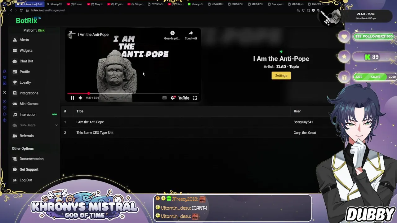Open the Widgets section
Screen dimensions: 397x223
tap(26, 50)
